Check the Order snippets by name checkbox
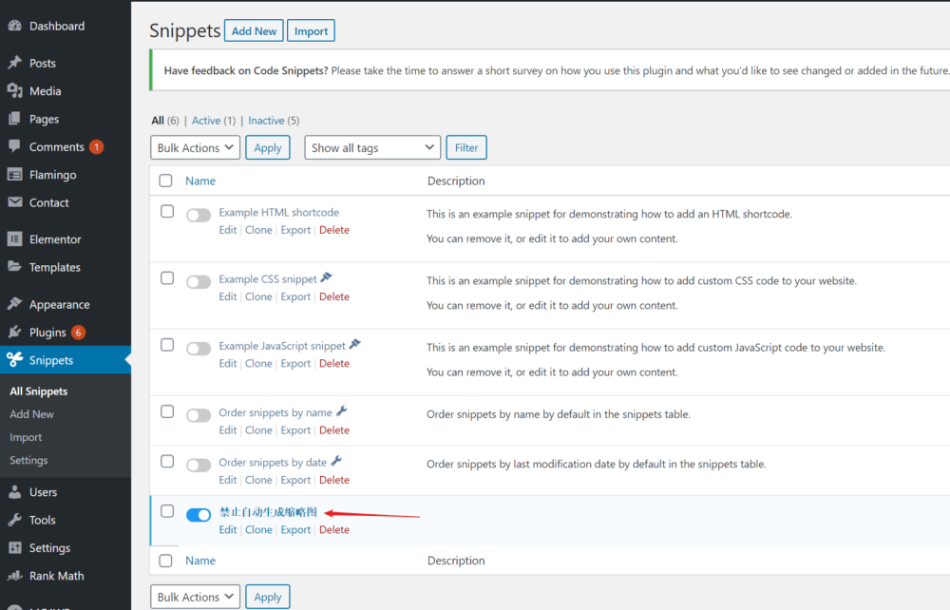This screenshot has height=610, width=950. point(167,411)
